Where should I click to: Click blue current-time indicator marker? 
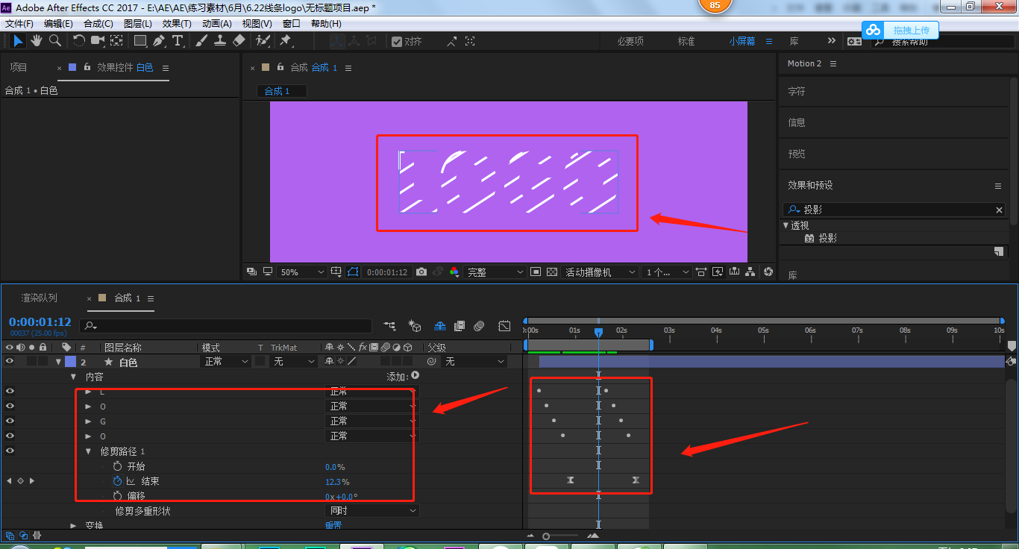(598, 332)
